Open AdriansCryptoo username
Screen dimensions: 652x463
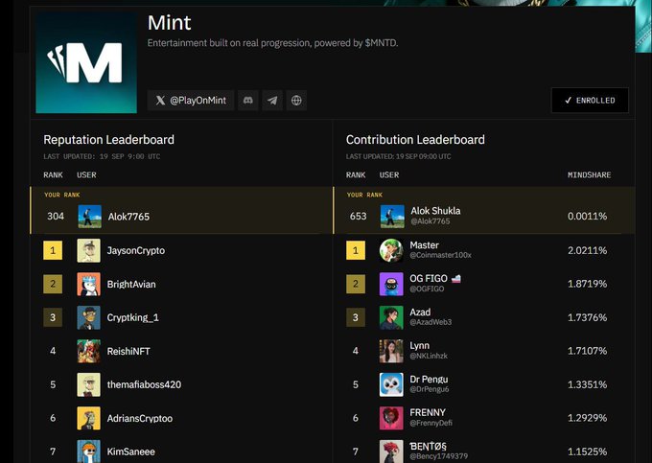(x=140, y=419)
